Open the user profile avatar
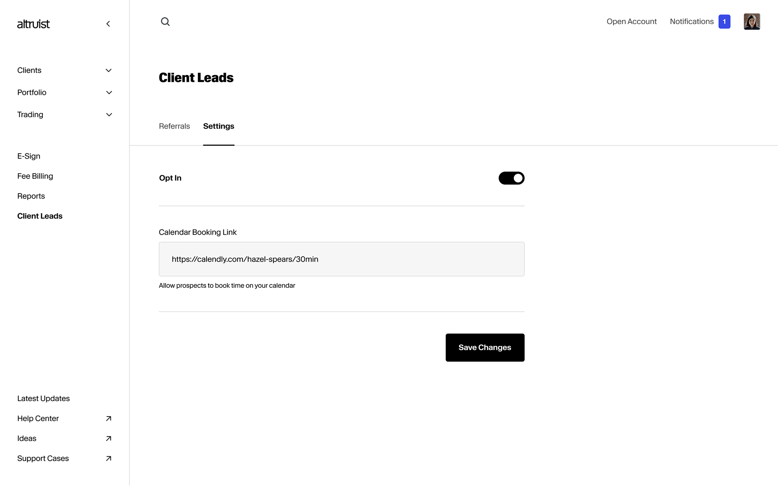 (752, 21)
